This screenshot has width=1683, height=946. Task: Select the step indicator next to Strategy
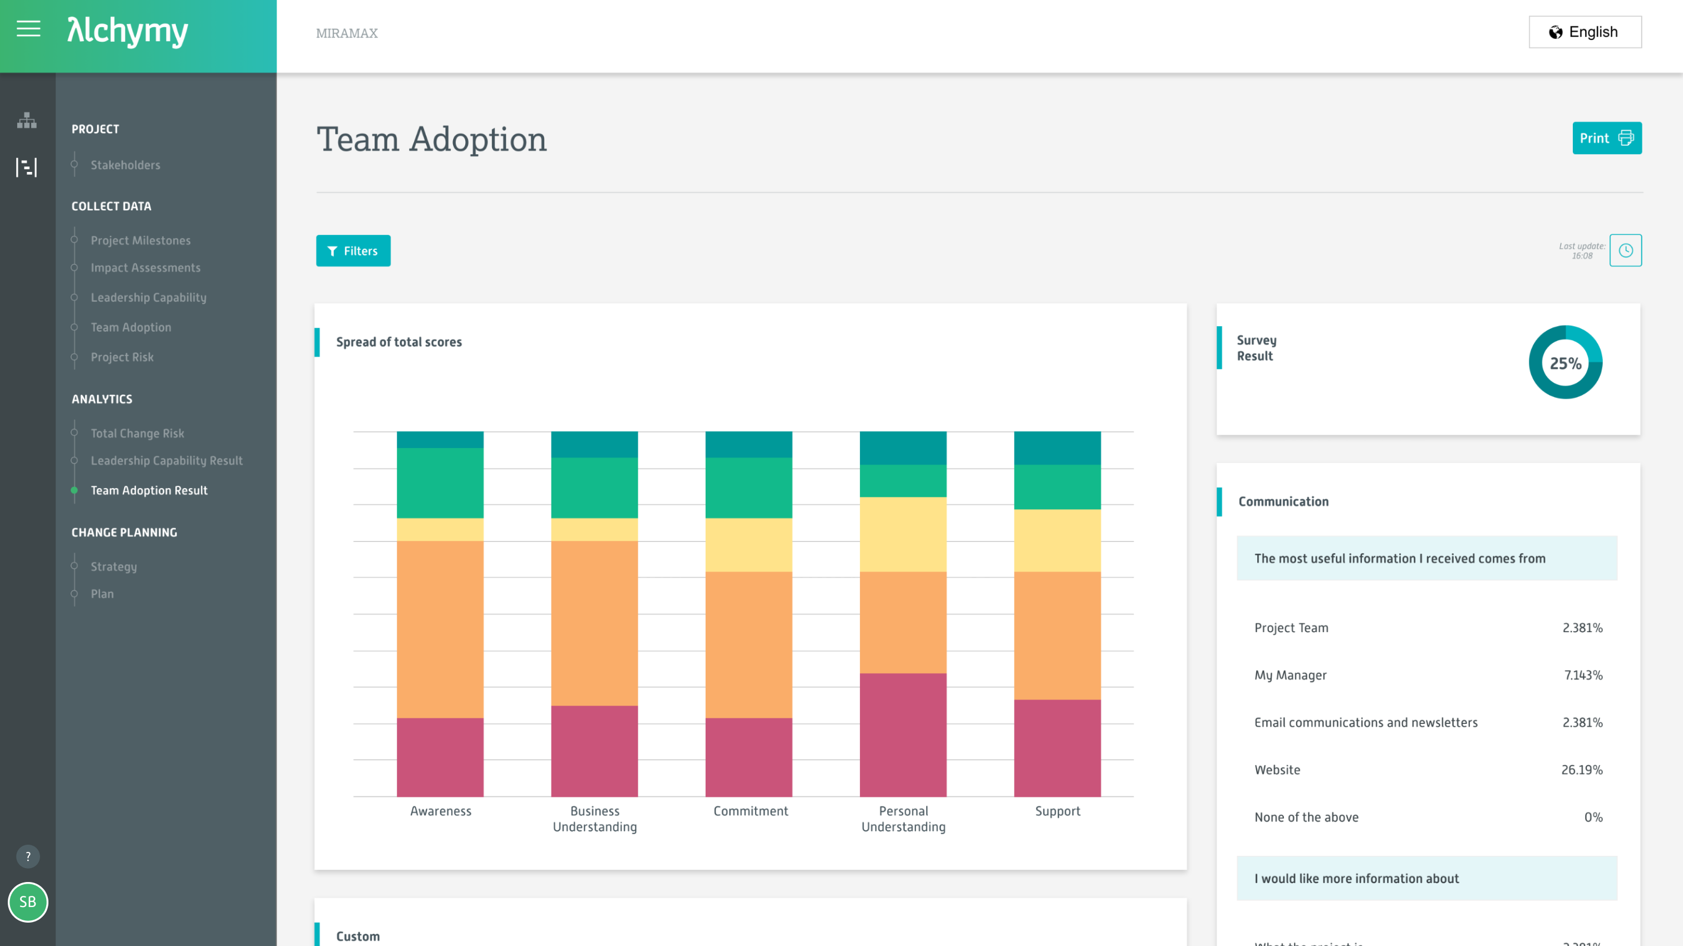(74, 566)
